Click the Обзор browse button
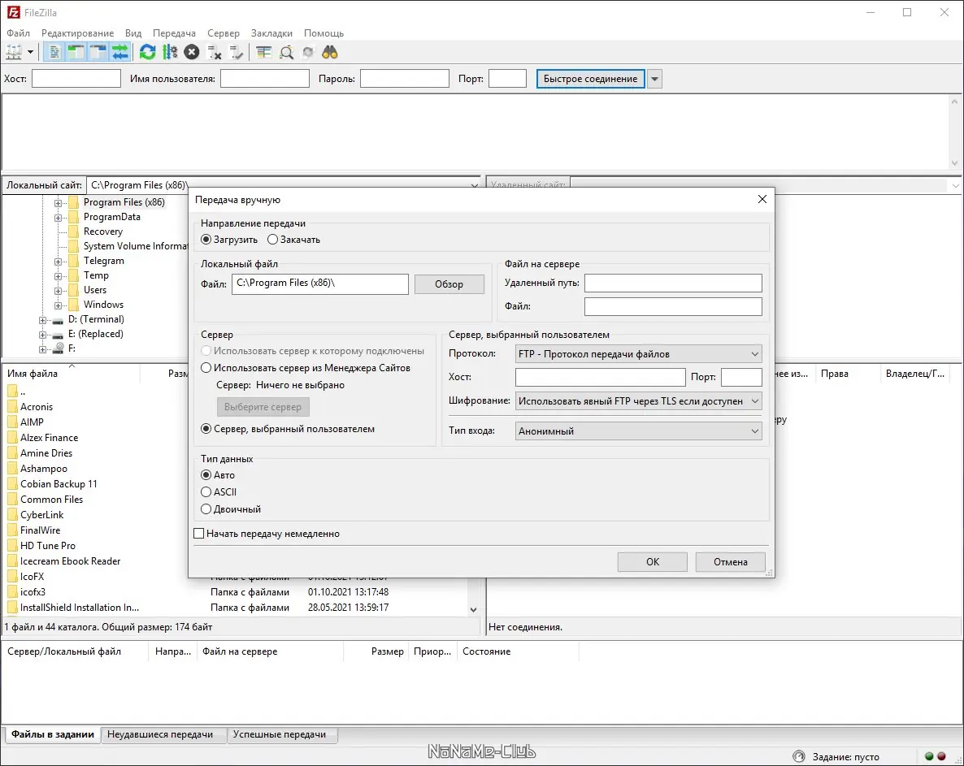 click(449, 284)
